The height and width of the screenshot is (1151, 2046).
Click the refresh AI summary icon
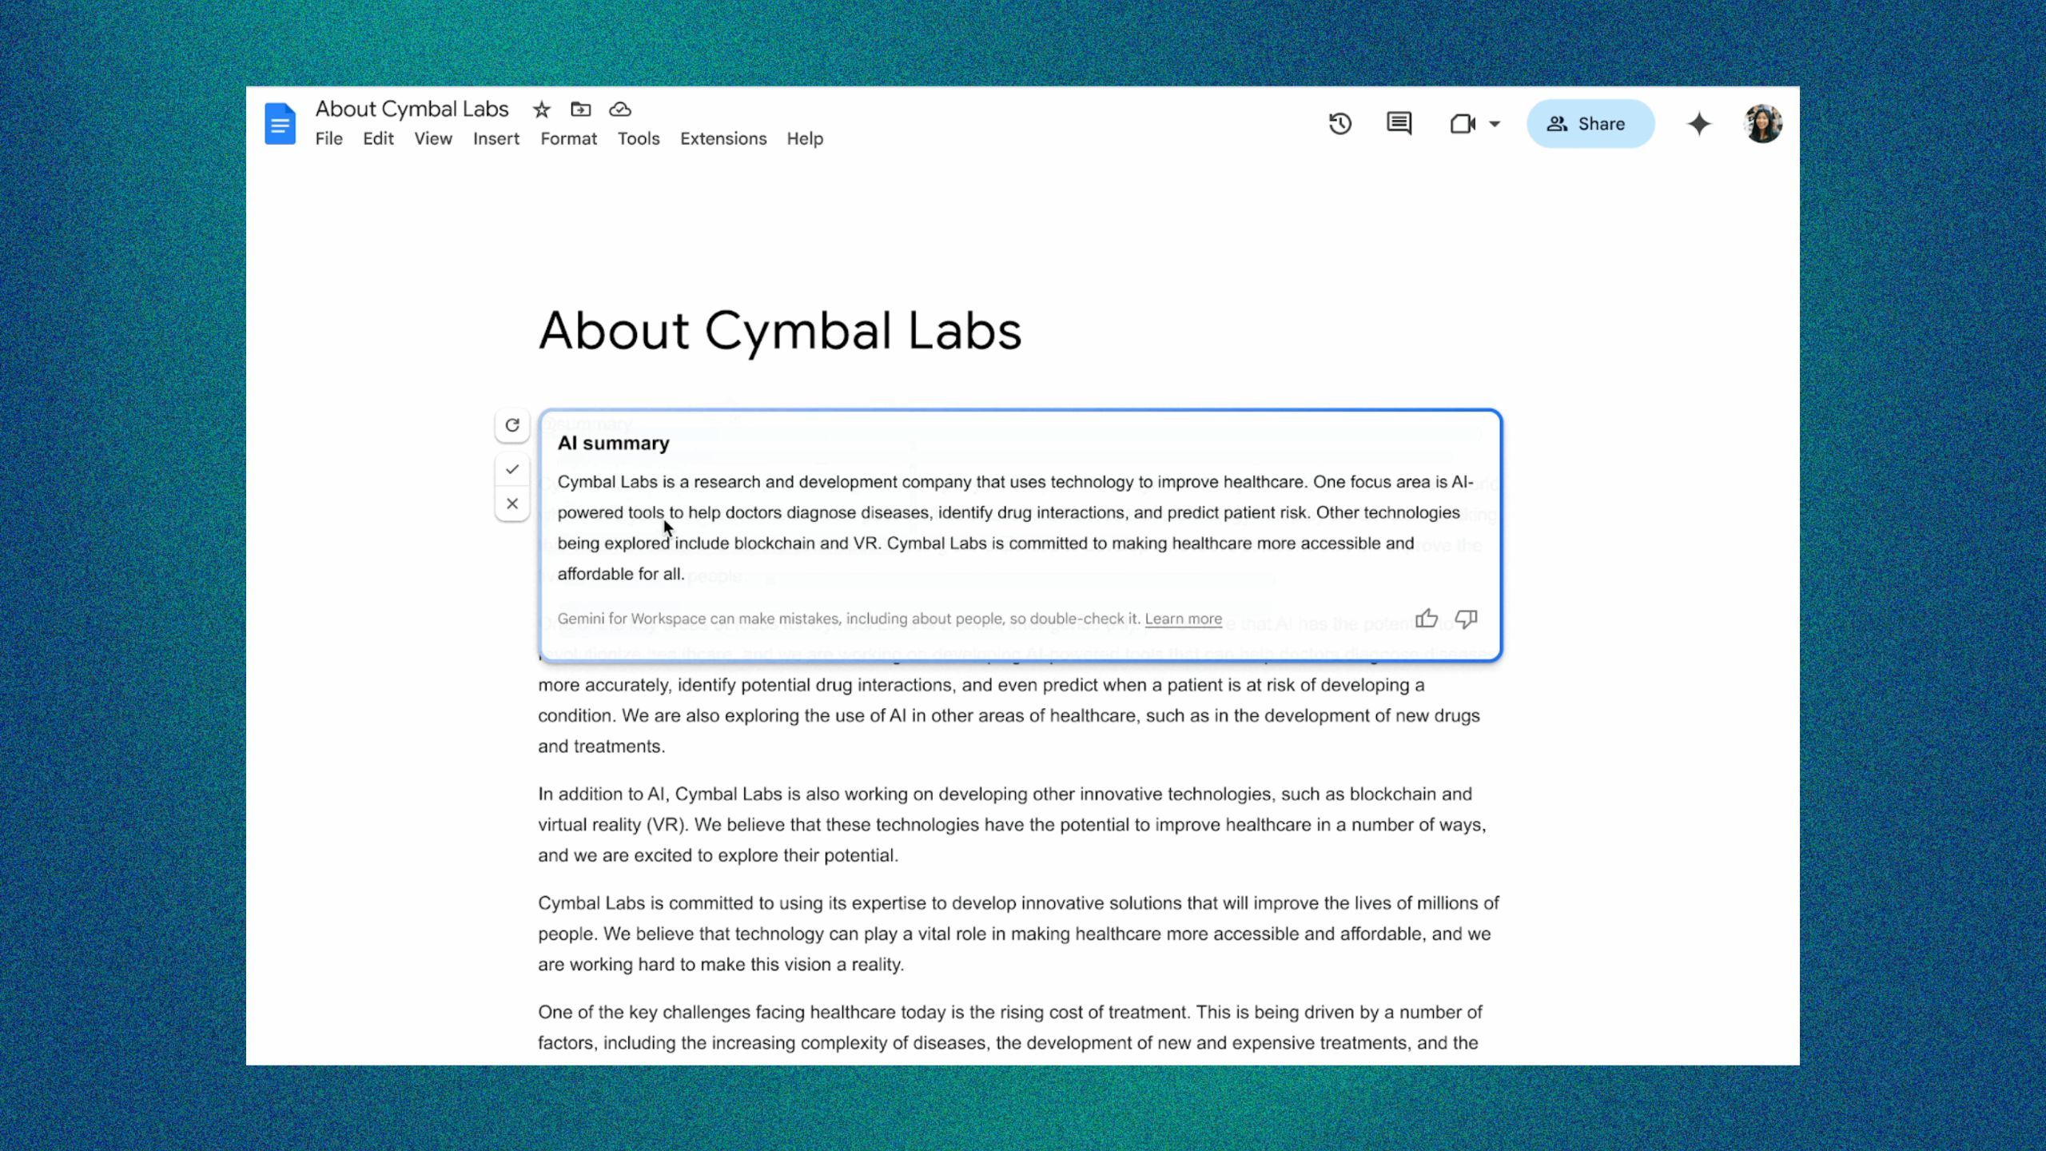point(513,424)
